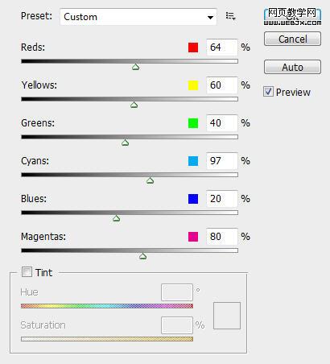Click the Preset dropdown arrow
Viewport: 330px width, 364px height.
click(210, 17)
